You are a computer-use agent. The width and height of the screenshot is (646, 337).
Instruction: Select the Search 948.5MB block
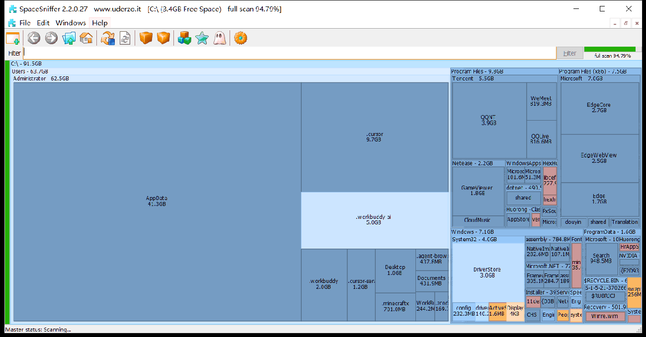(601, 259)
